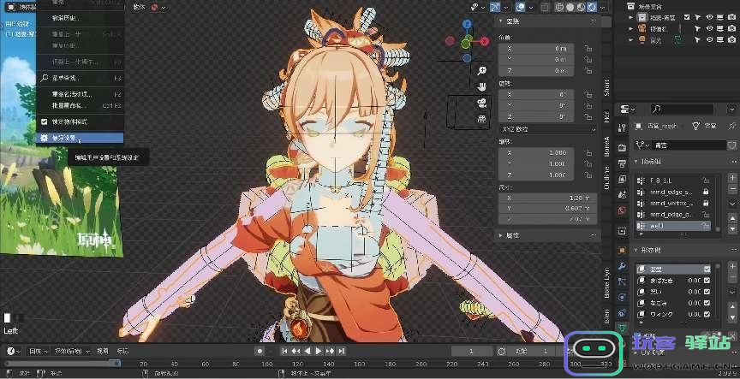Image resolution: width=740 pixels, height=379 pixels.
Task: Toggle viewport overlays icon
Action: (520, 7)
